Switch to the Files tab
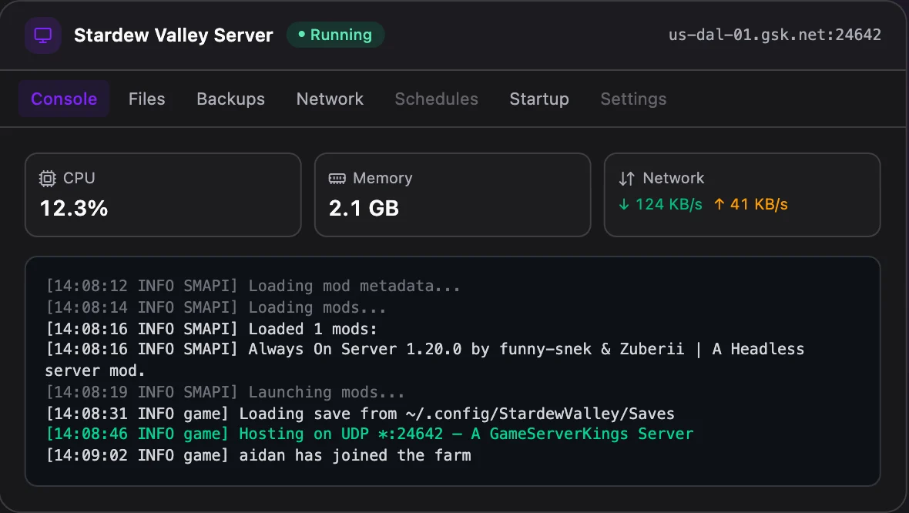 tap(146, 99)
